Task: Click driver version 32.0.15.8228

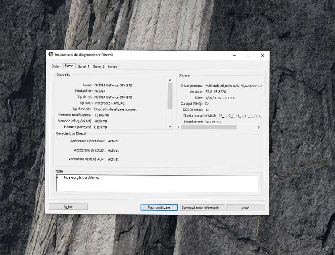Action: coord(215,92)
